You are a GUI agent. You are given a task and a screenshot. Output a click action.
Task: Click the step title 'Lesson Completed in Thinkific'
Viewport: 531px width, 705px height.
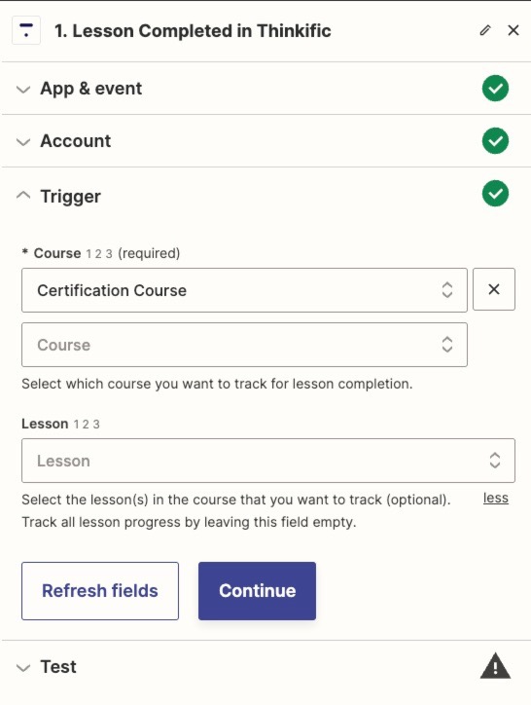coord(201,31)
